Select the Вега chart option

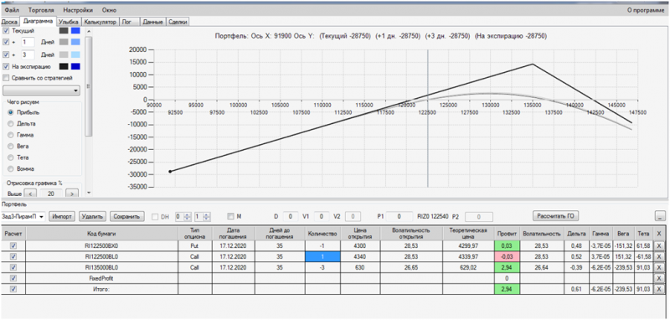11,146
